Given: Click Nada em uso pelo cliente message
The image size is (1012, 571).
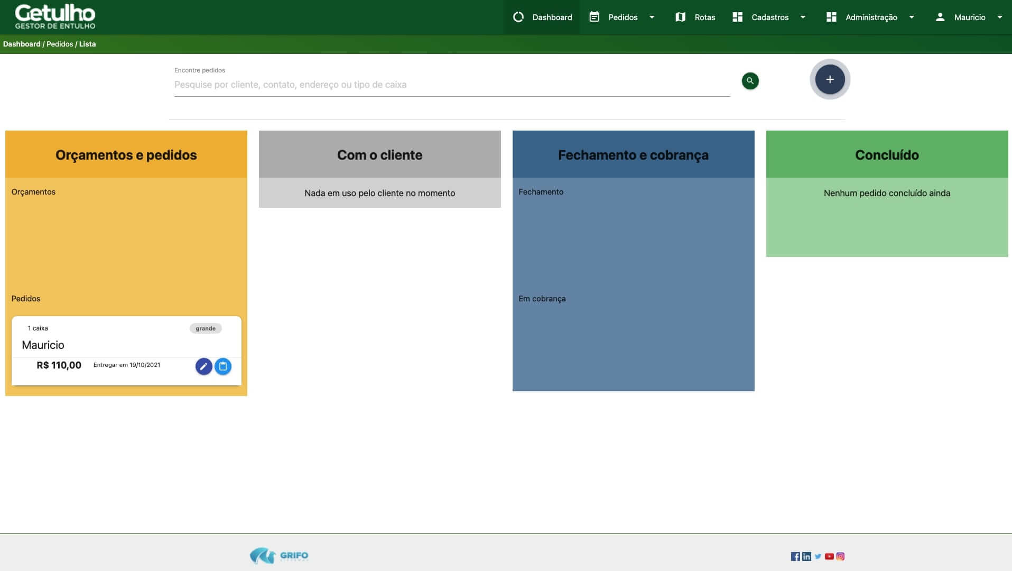Looking at the screenshot, I should point(379,193).
